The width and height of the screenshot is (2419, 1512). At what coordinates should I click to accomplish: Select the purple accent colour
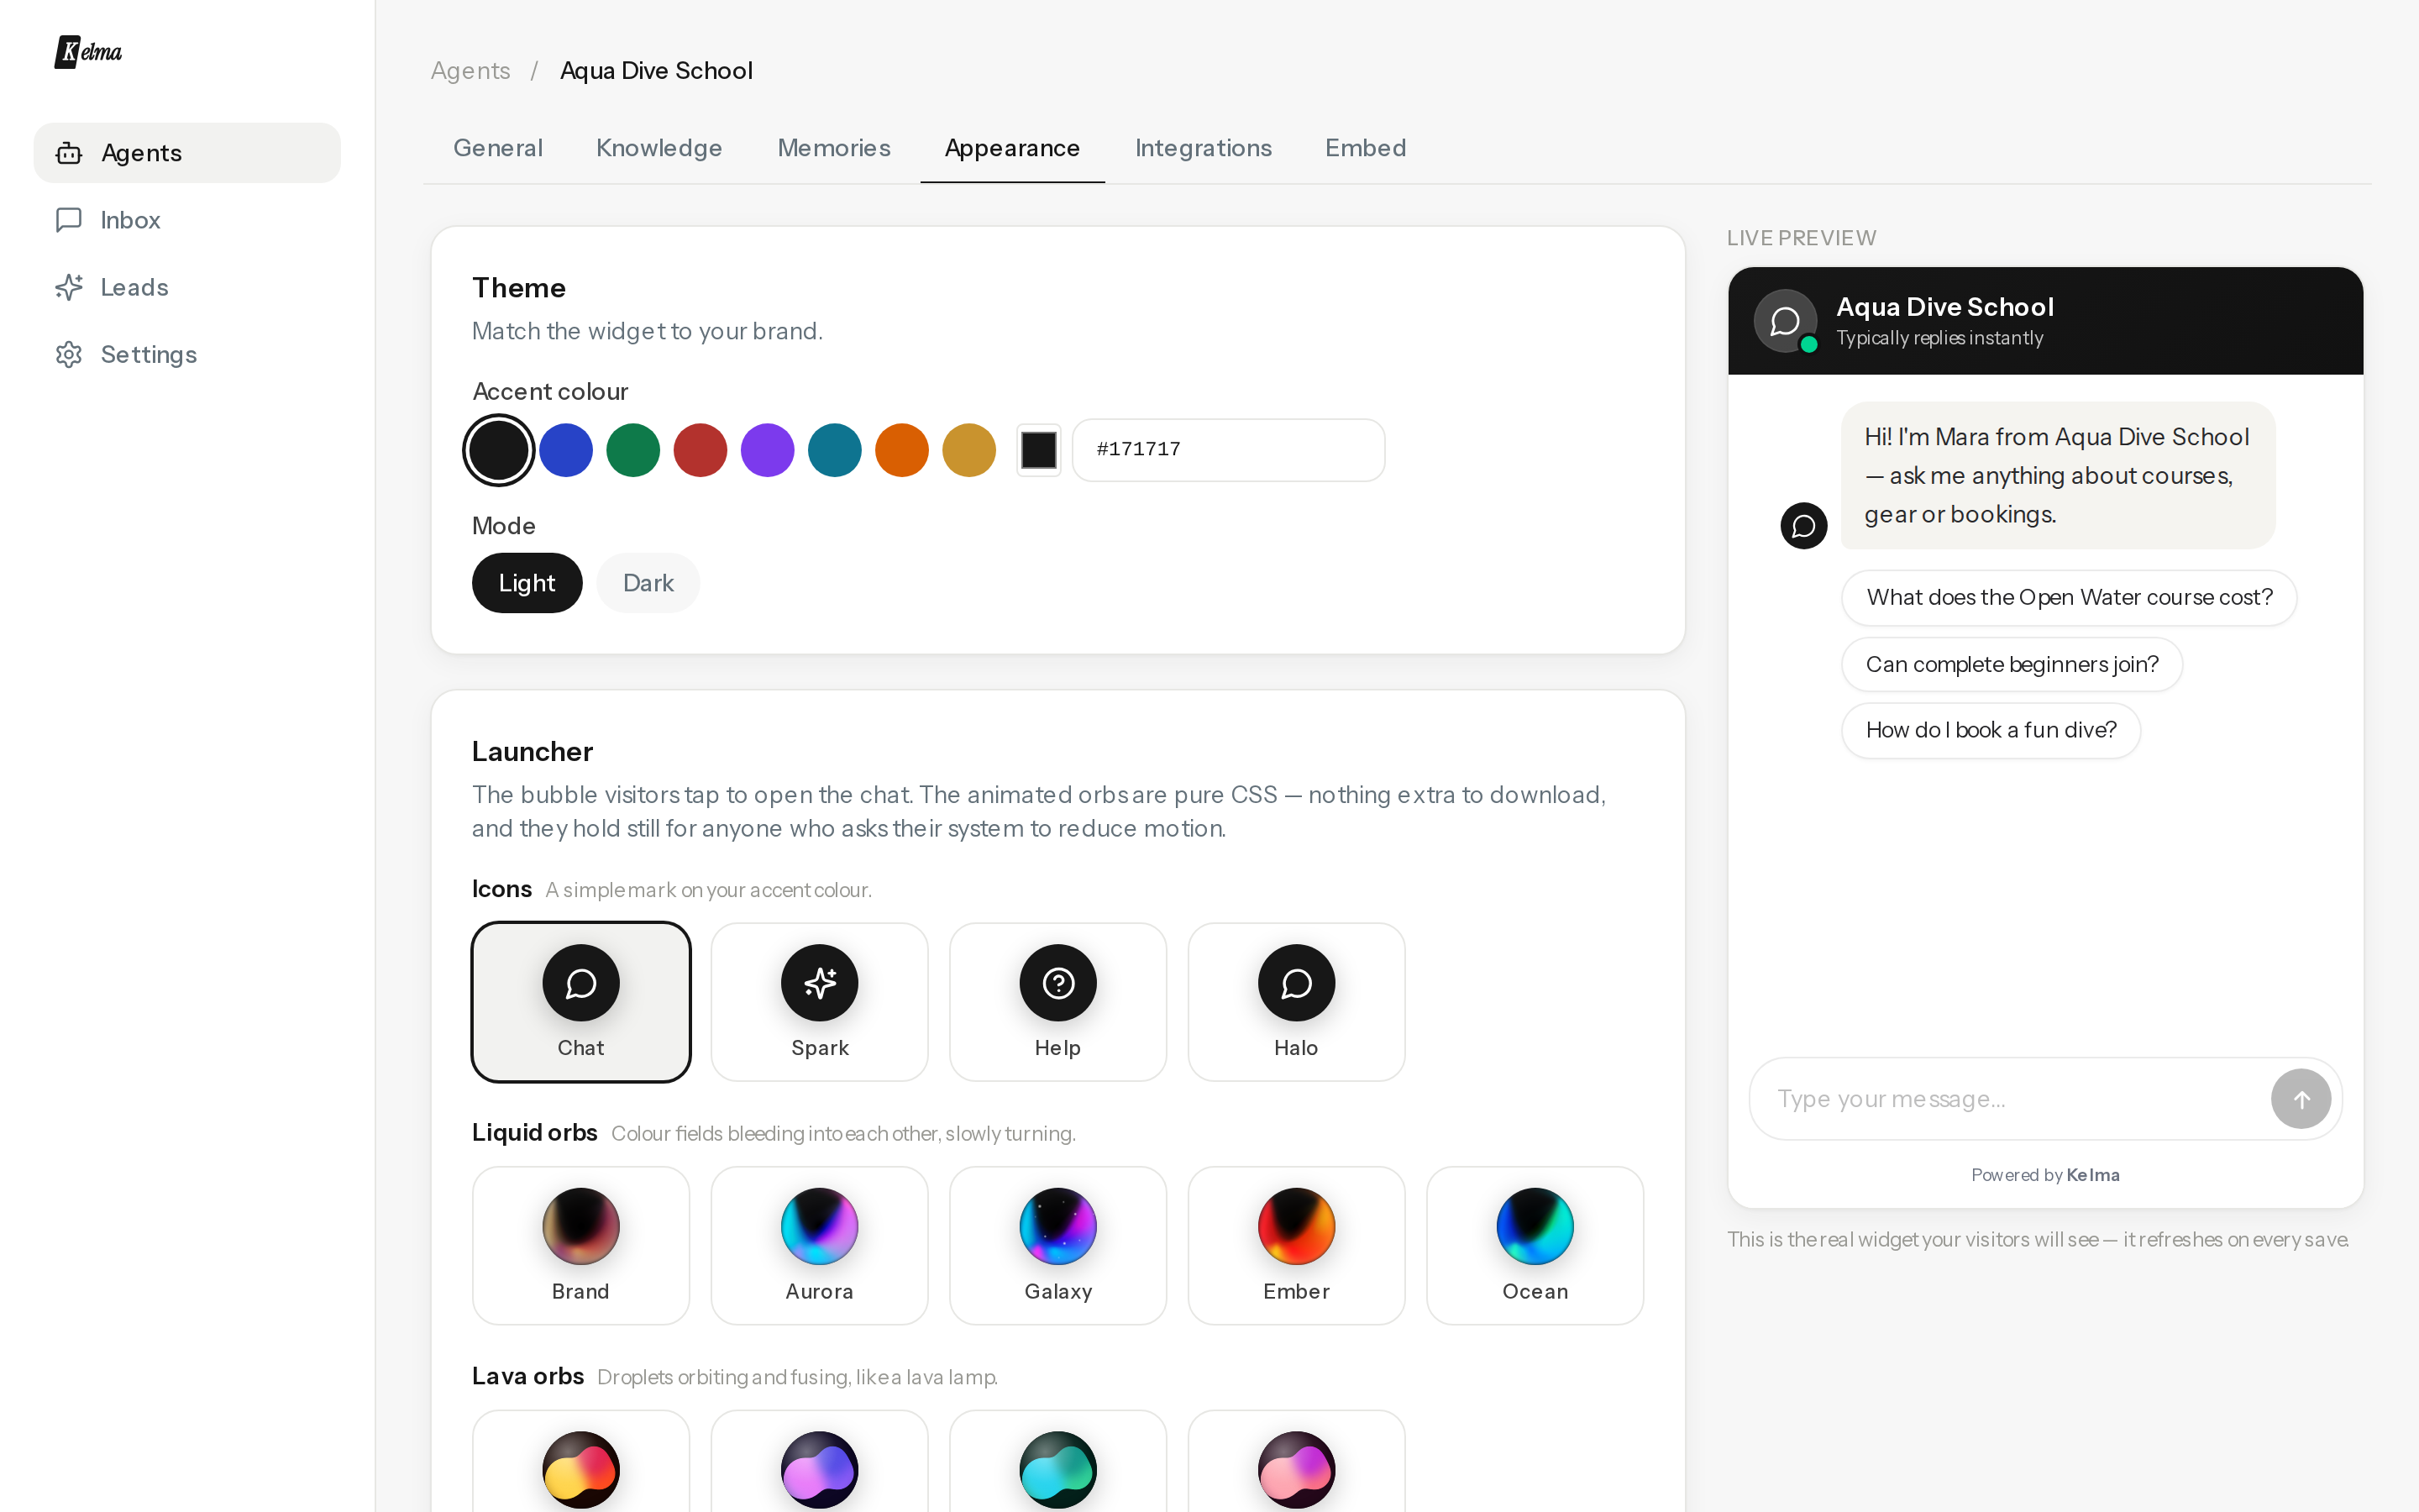click(768, 450)
